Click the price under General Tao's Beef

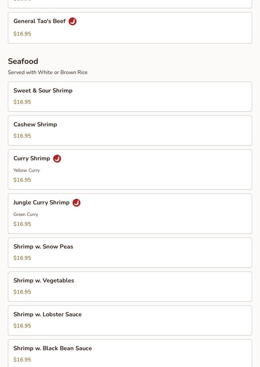[x=22, y=34]
